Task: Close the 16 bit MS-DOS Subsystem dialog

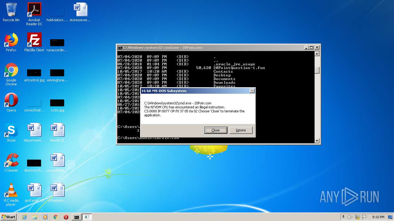Action: coord(252,91)
